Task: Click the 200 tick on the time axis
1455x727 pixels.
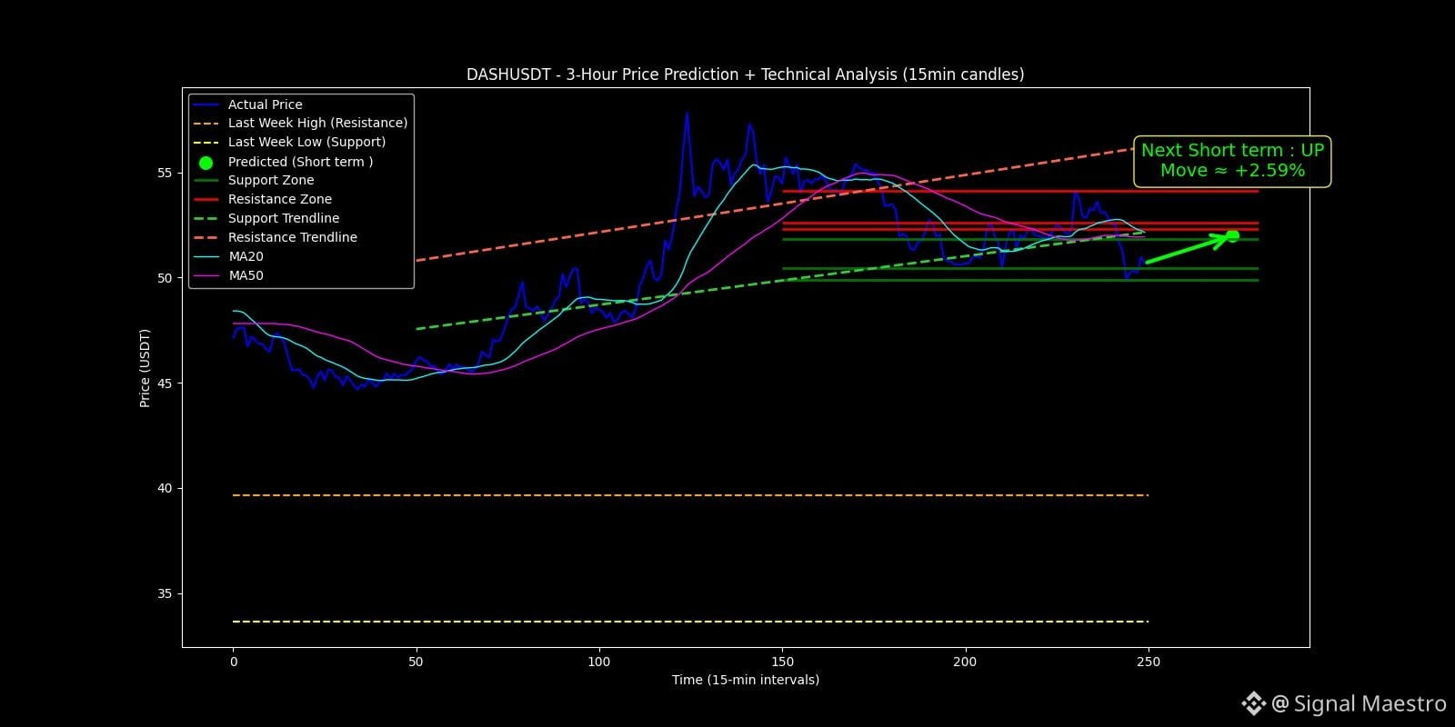Action: tap(965, 662)
